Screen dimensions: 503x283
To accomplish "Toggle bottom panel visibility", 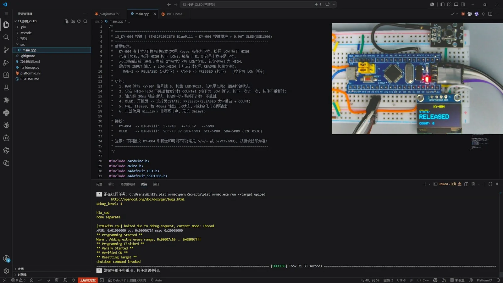I will [x=456, y=4].
